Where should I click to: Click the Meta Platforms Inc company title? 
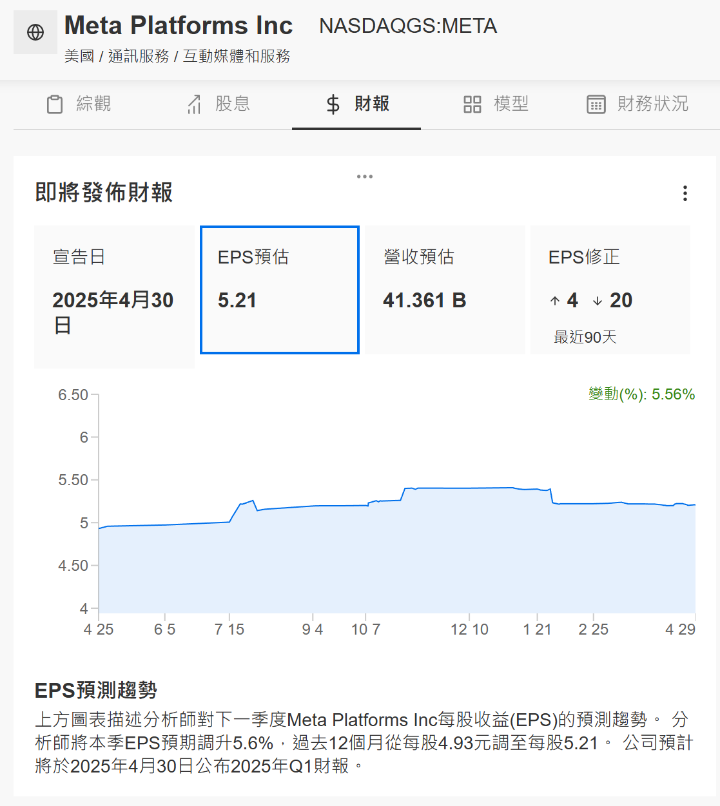[x=179, y=26]
